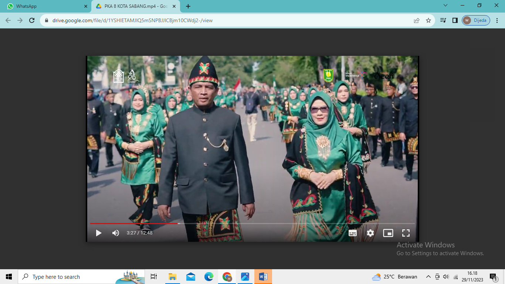The height and width of the screenshot is (284, 505).
Task: Enter fullscreen video mode
Action: click(406, 233)
